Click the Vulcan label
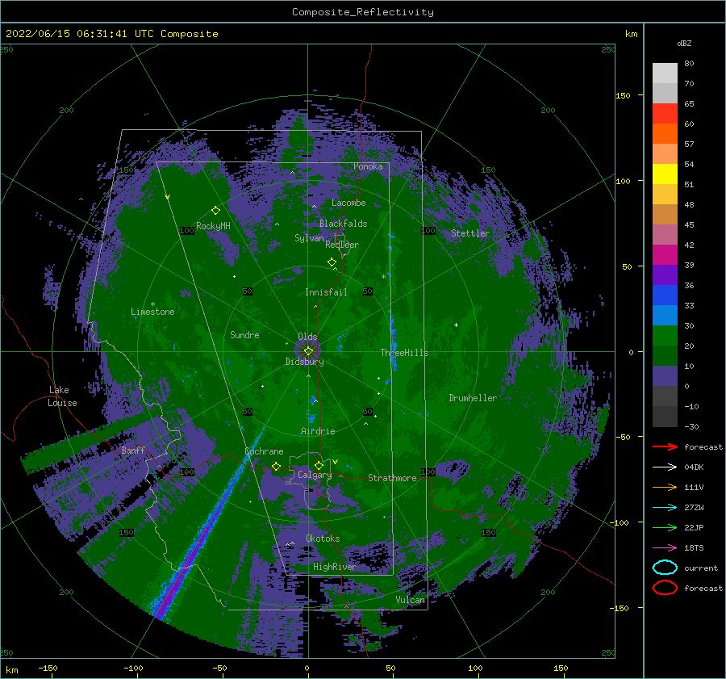This screenshot has height=679, width=726. pos(411,600)
